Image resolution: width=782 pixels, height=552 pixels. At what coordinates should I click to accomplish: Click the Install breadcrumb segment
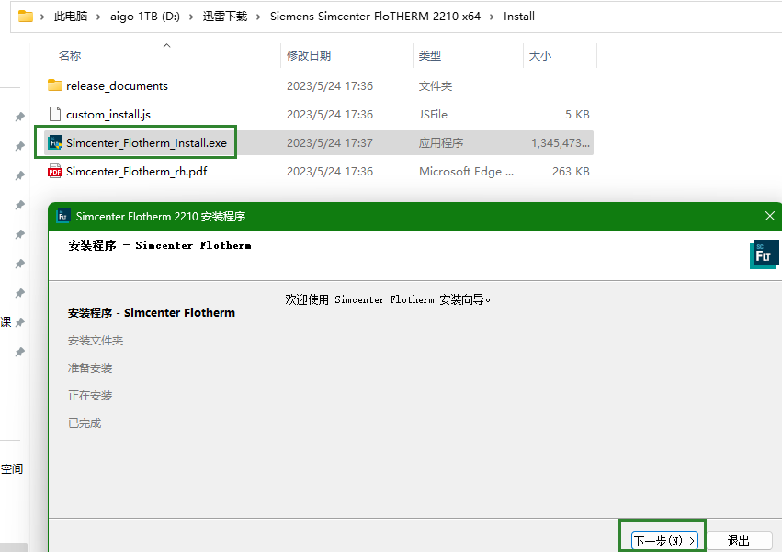tap(518, 17)
